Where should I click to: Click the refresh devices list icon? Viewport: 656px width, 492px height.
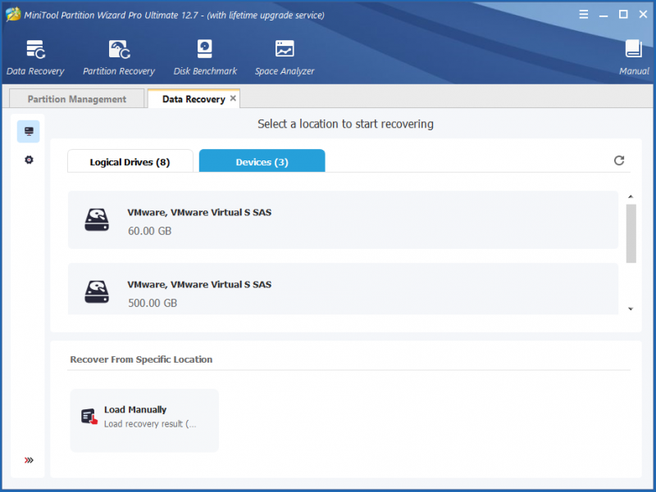(619, 160)
